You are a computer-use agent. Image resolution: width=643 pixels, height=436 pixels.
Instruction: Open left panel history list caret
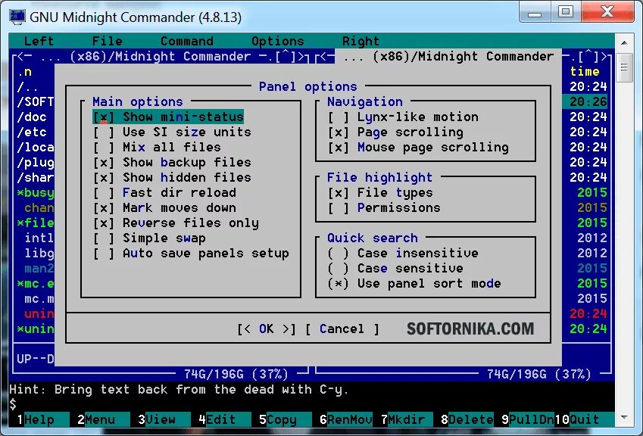point(286,57)
